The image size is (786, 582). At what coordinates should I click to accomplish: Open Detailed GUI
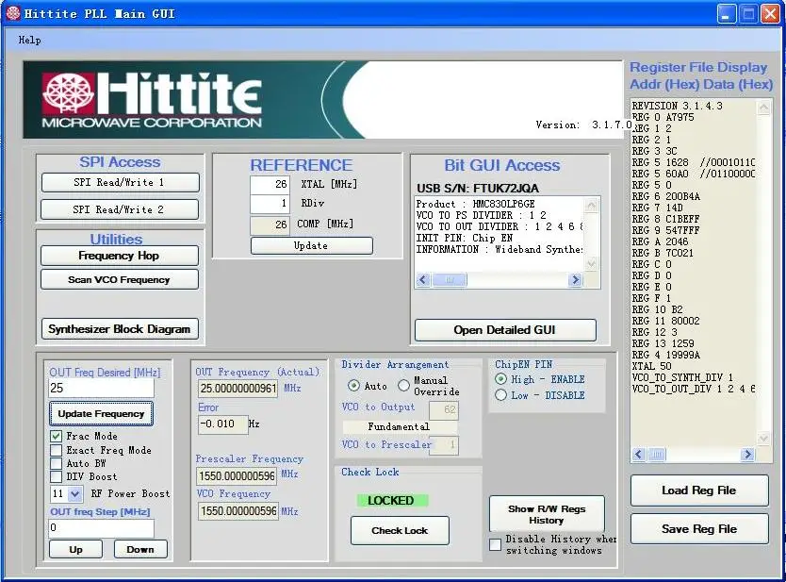[x=505, y=329]
